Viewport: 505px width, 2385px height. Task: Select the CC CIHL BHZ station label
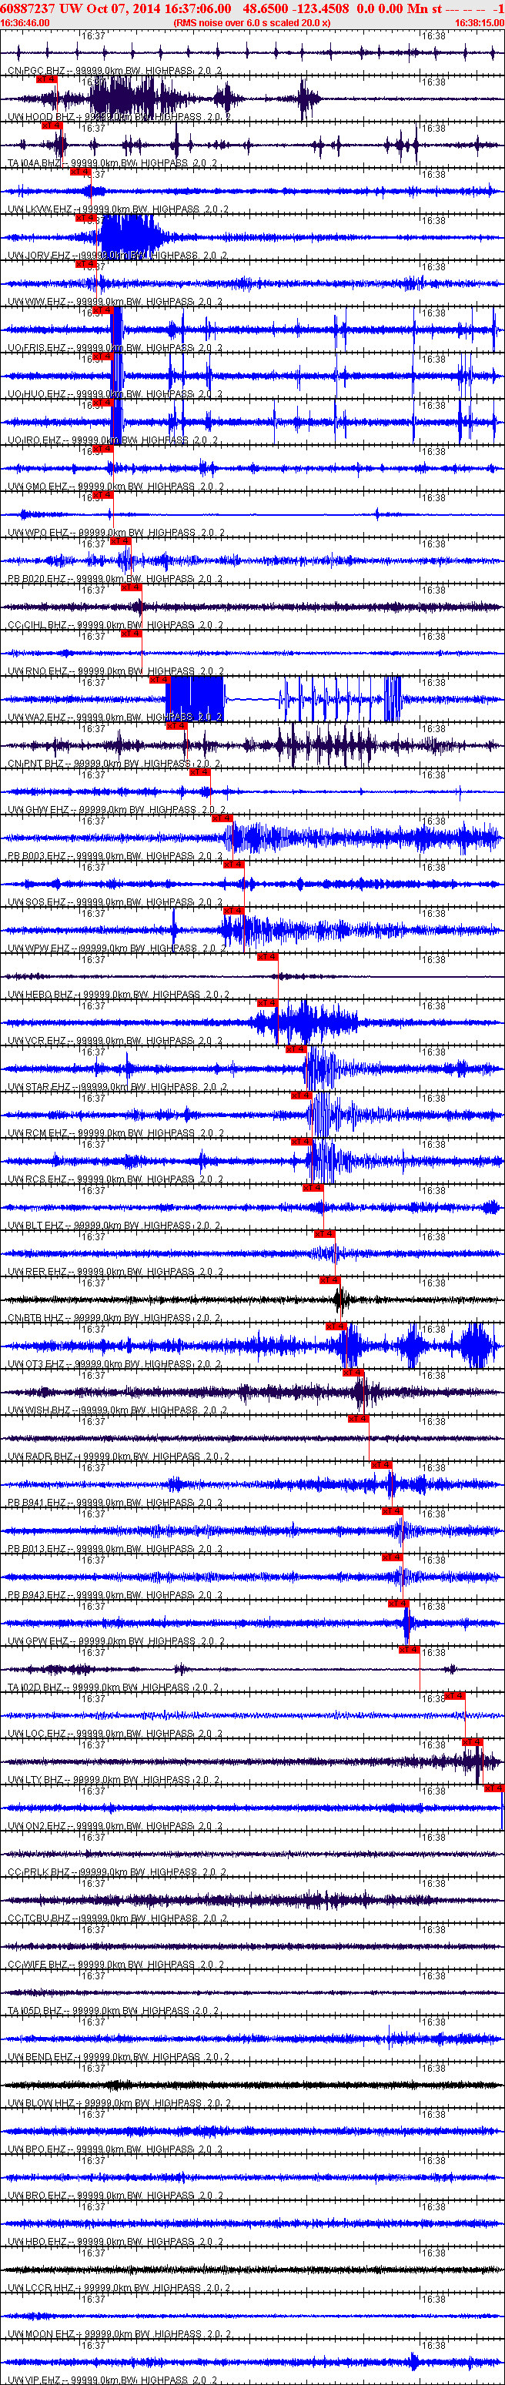click(115, 627)
